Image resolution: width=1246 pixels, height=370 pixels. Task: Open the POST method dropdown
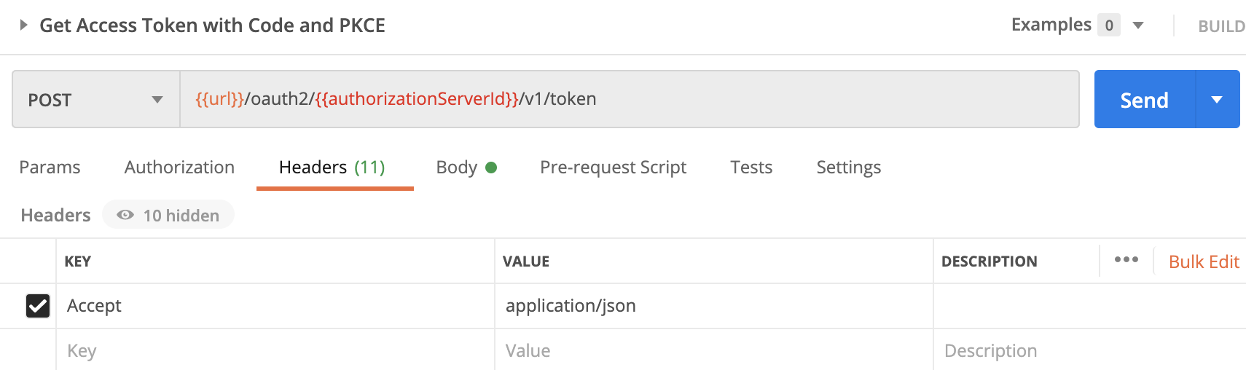[96, 99]
